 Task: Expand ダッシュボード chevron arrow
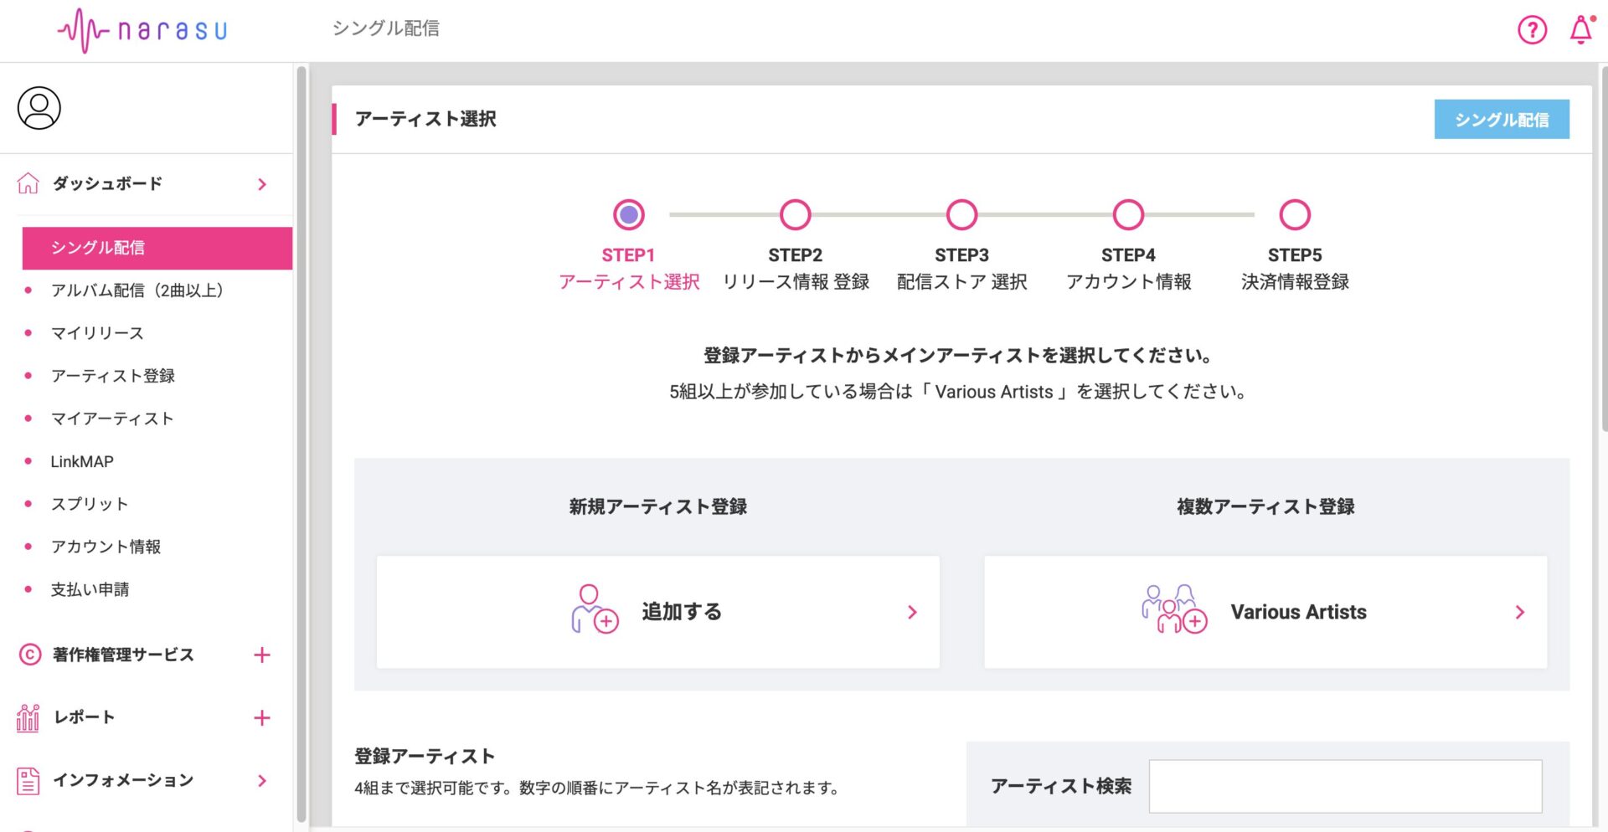[262, 184]
